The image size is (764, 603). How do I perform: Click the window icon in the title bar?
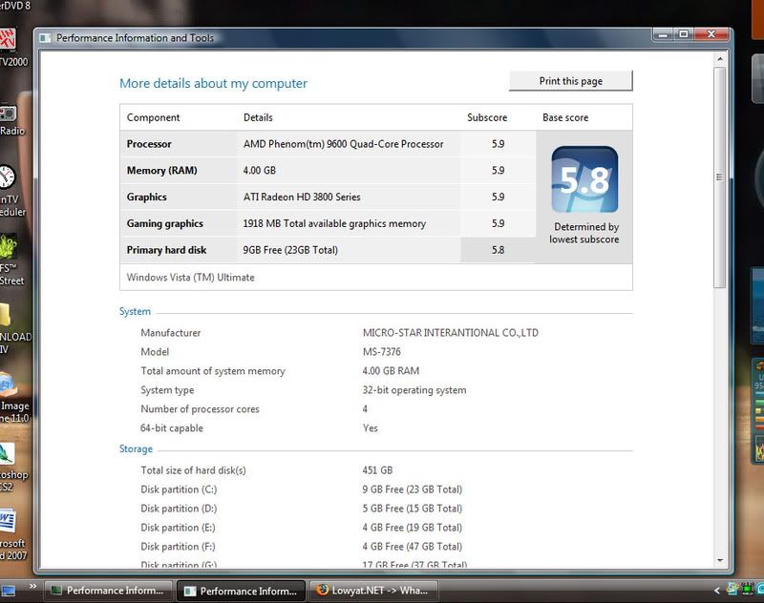coord(46,38)
